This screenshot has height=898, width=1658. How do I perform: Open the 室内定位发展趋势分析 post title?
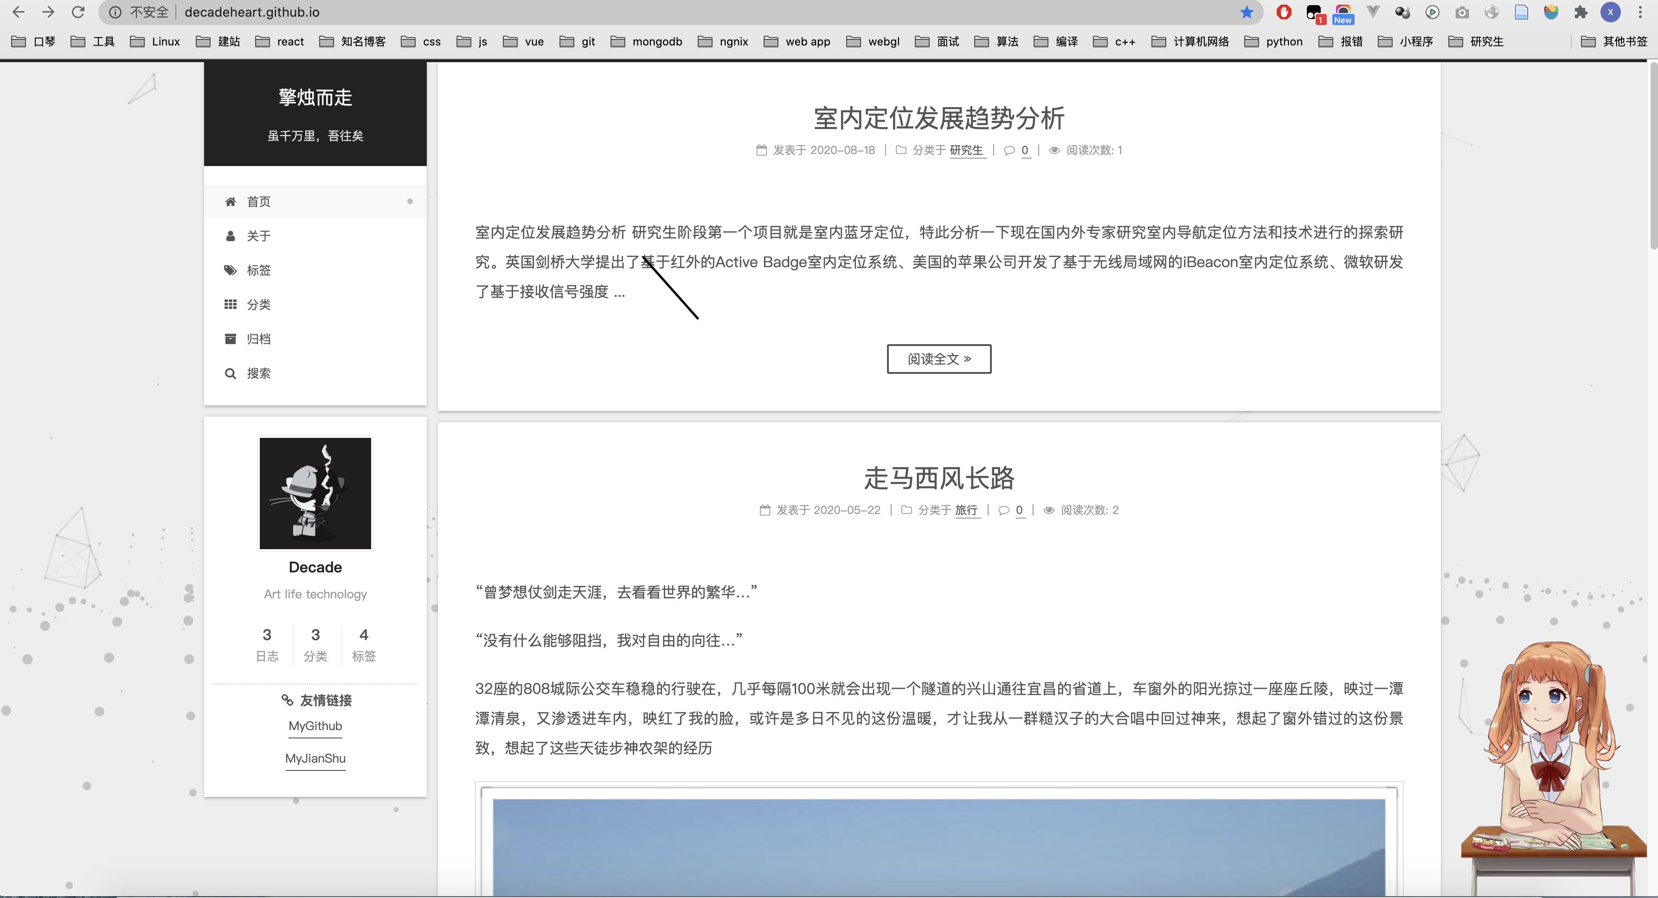(939, 118)
